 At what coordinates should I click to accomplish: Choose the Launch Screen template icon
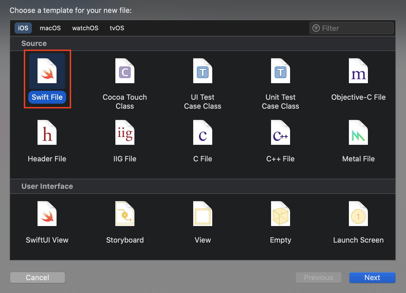358,214
